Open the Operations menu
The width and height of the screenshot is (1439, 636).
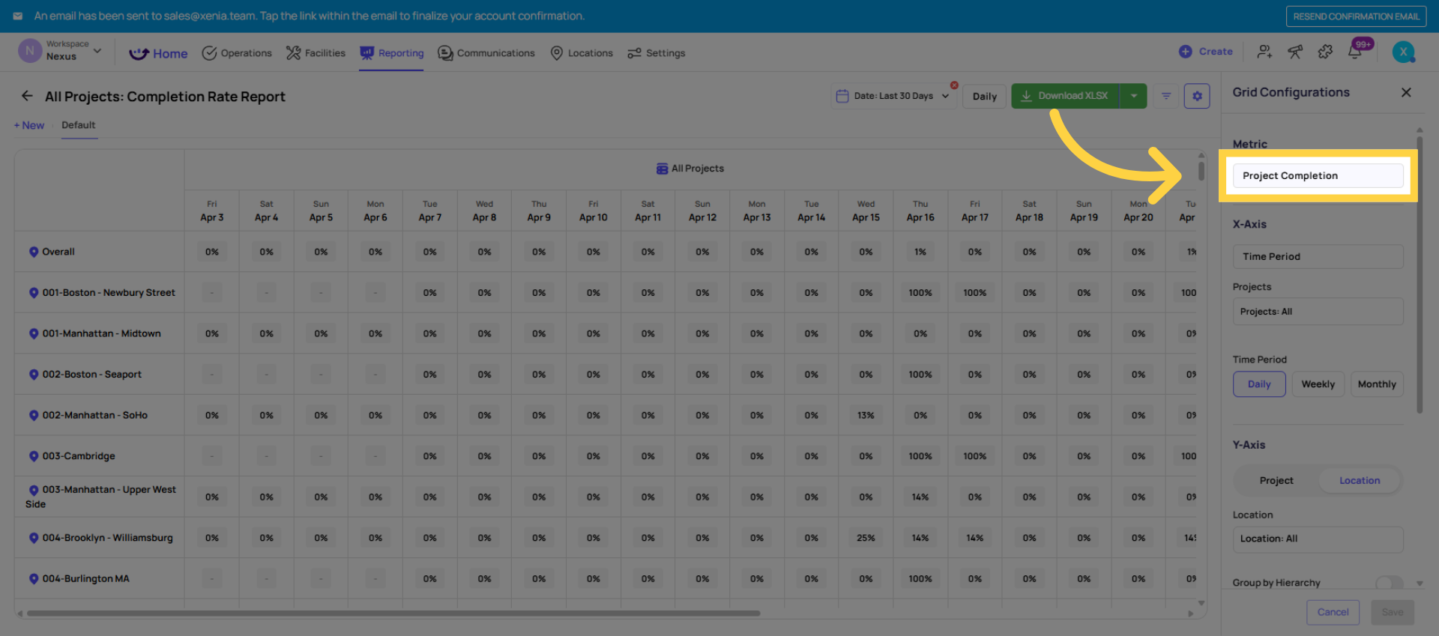(x=237, y=53)
